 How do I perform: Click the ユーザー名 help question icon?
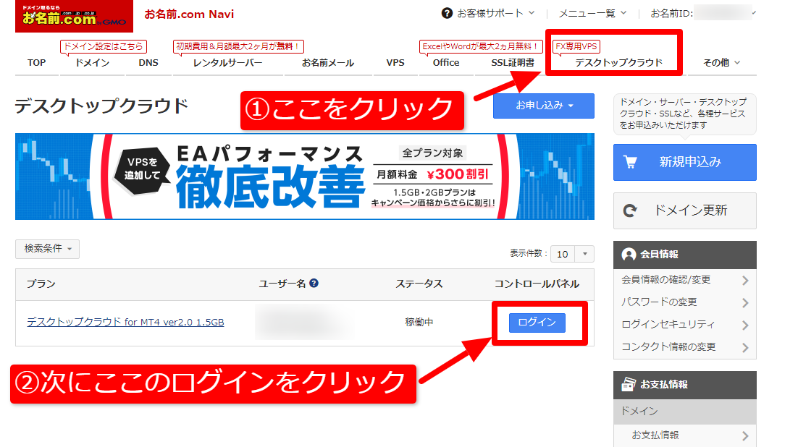tap(314, 284)
